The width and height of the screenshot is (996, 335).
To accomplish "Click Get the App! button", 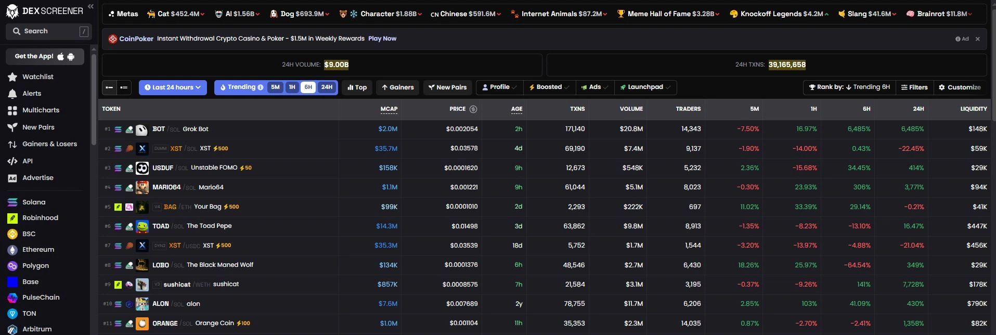I will pos(45,56).
